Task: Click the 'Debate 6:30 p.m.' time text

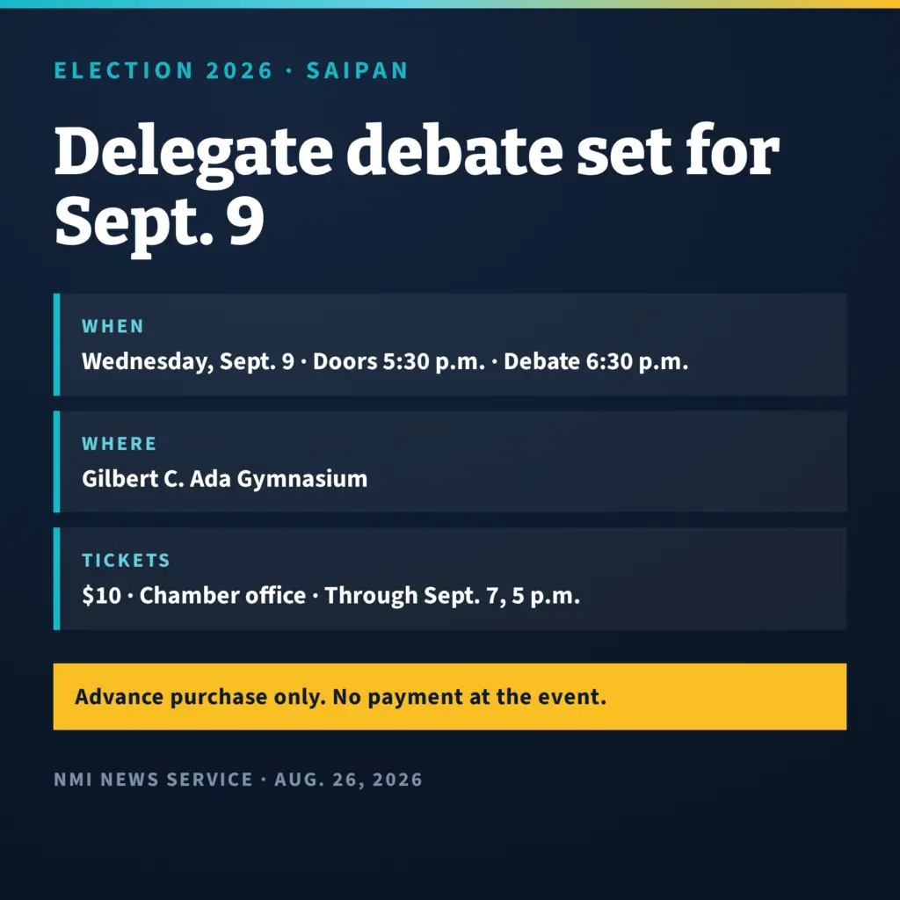Action: click(596, 361)
